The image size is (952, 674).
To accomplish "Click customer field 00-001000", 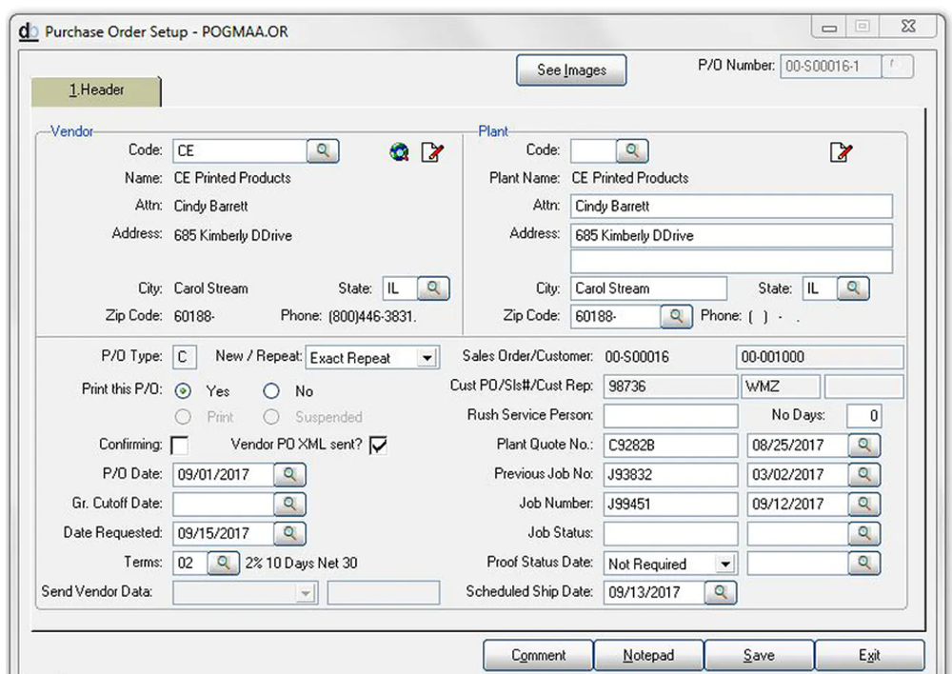I will 820,357.
